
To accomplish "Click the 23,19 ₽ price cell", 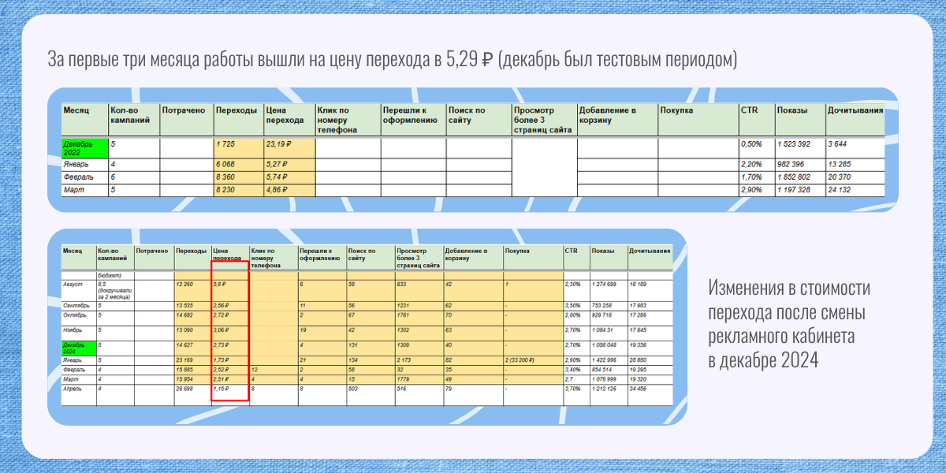I will pyautogui.click(x=289, y=145).
